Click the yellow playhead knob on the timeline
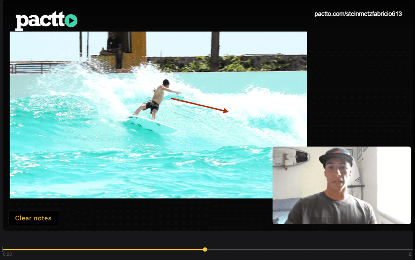This screenshot has width=415, height=260. pyautogui.click(x=205, y=249)
